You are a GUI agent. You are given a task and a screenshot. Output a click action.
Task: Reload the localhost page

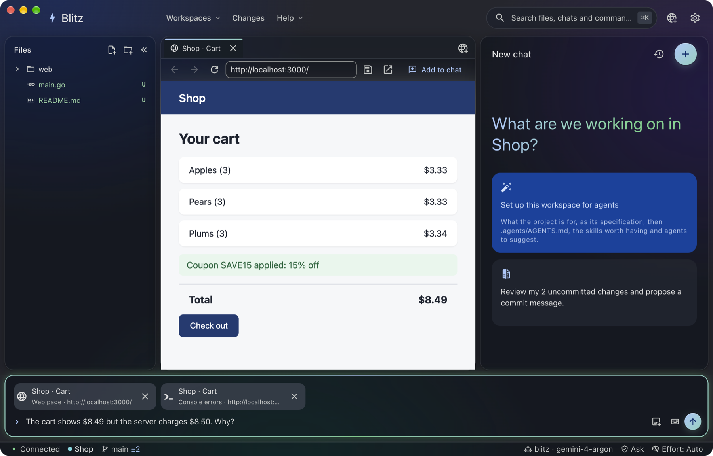click(214, 70)
